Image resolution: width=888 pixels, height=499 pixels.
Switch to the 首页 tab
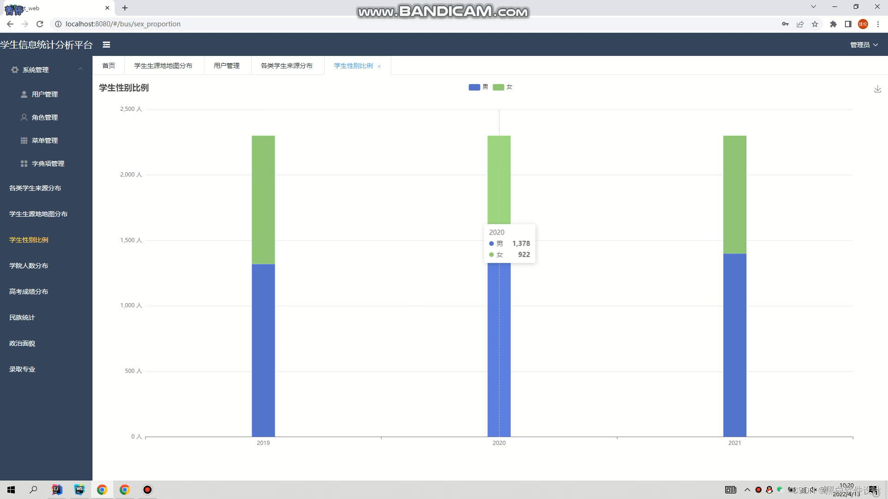[109, 66]
